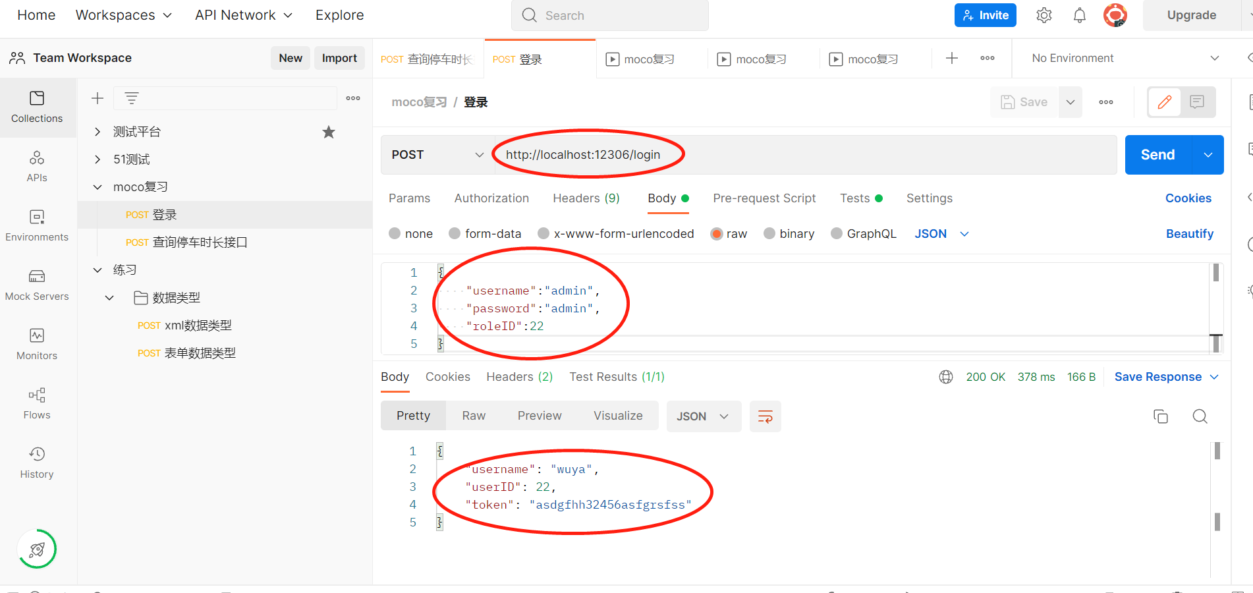Open the APIs sidebar panel
This screenshot has width=1253, height=593.
point(37,167)
